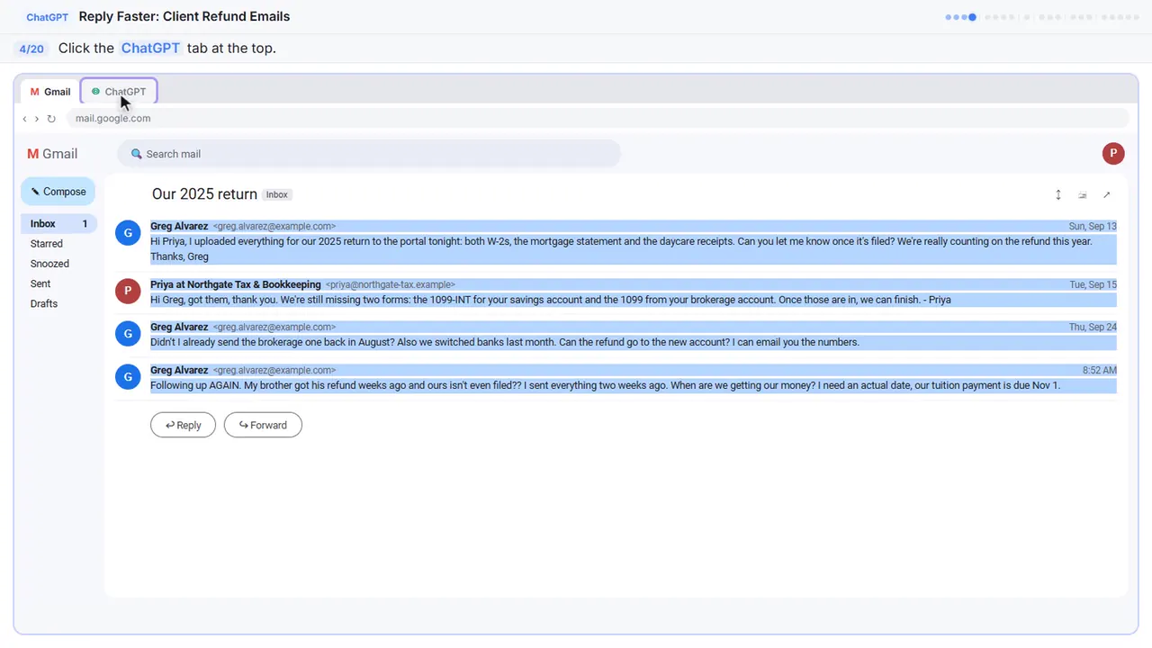Viewport: 1152px width, 648px height.
Task: Click the Gmail logo beside the search bar
Action: [x=52, y=154]
